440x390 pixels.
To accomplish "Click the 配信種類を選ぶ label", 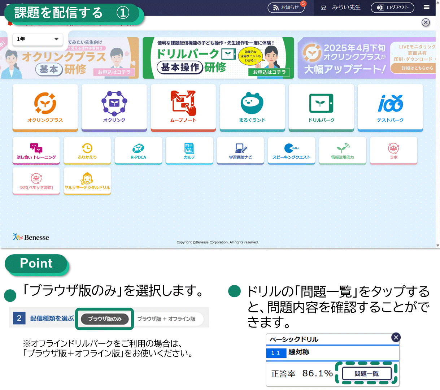I will click(52, 318).
